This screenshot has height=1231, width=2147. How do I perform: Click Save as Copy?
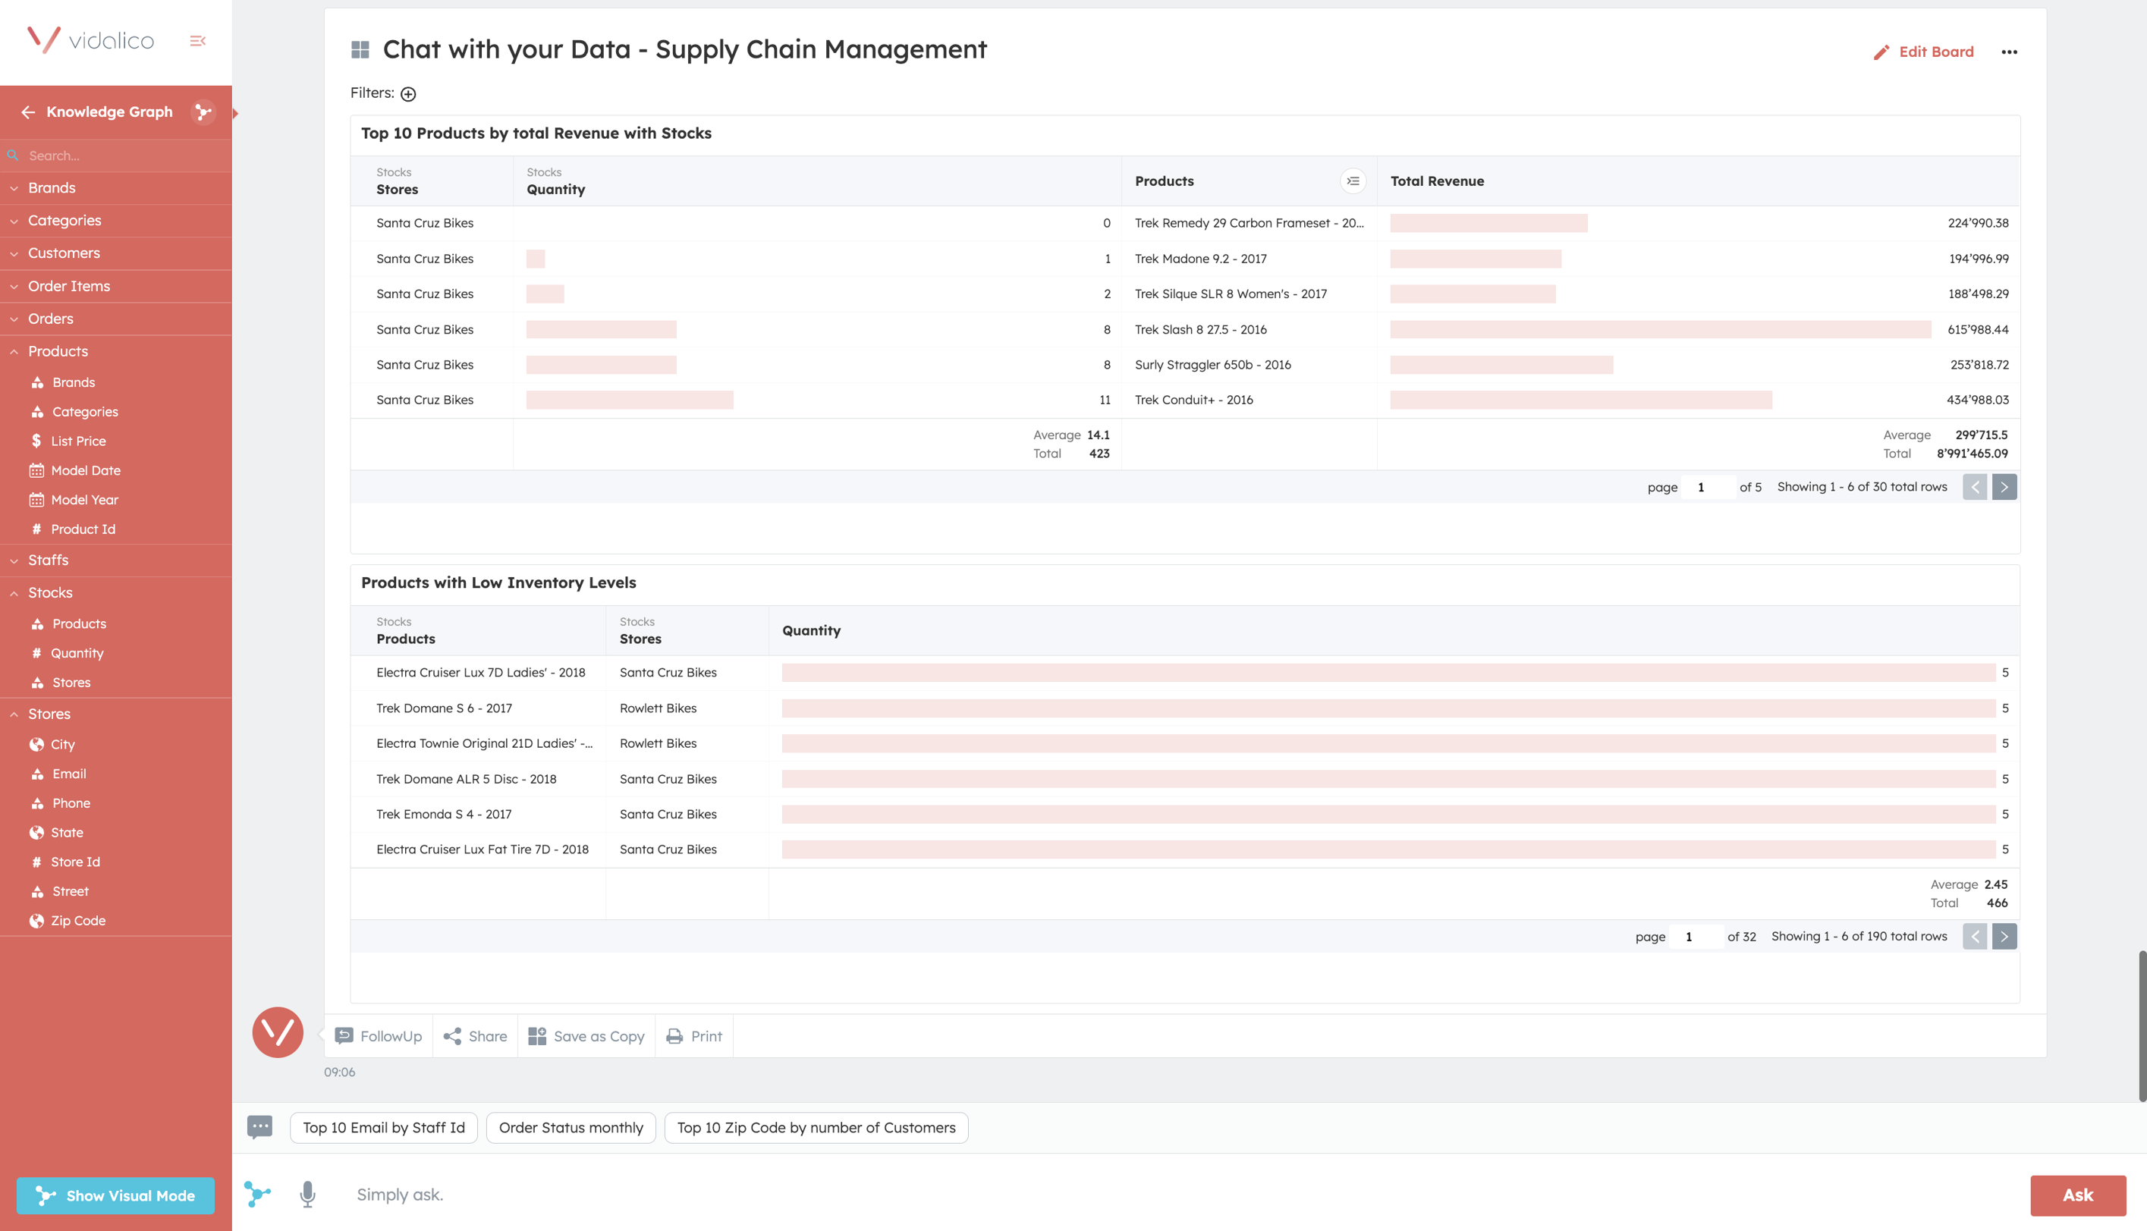point(586,1036)
